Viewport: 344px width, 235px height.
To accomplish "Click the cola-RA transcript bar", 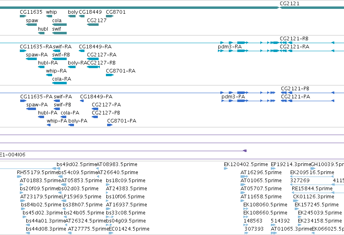I will (59, 83).
